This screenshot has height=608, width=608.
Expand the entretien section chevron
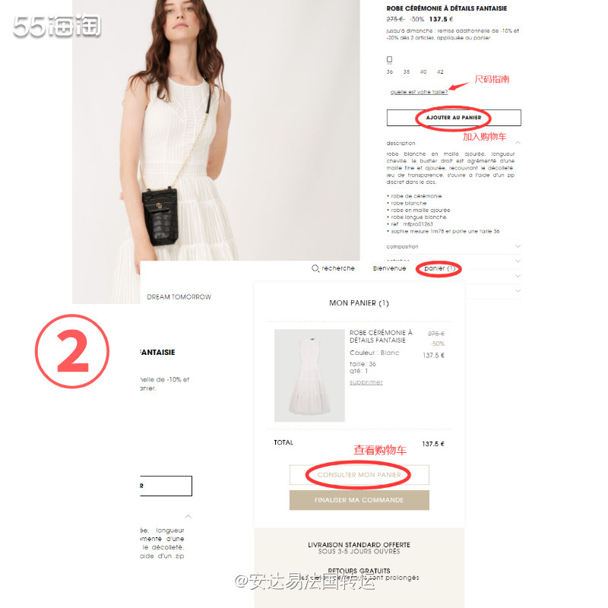[518, 261]
